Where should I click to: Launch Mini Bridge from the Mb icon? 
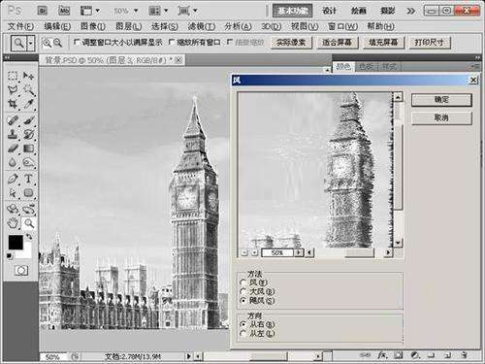coord(64,11)
